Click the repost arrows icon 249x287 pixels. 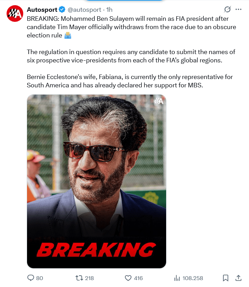(x=79, y=278)
